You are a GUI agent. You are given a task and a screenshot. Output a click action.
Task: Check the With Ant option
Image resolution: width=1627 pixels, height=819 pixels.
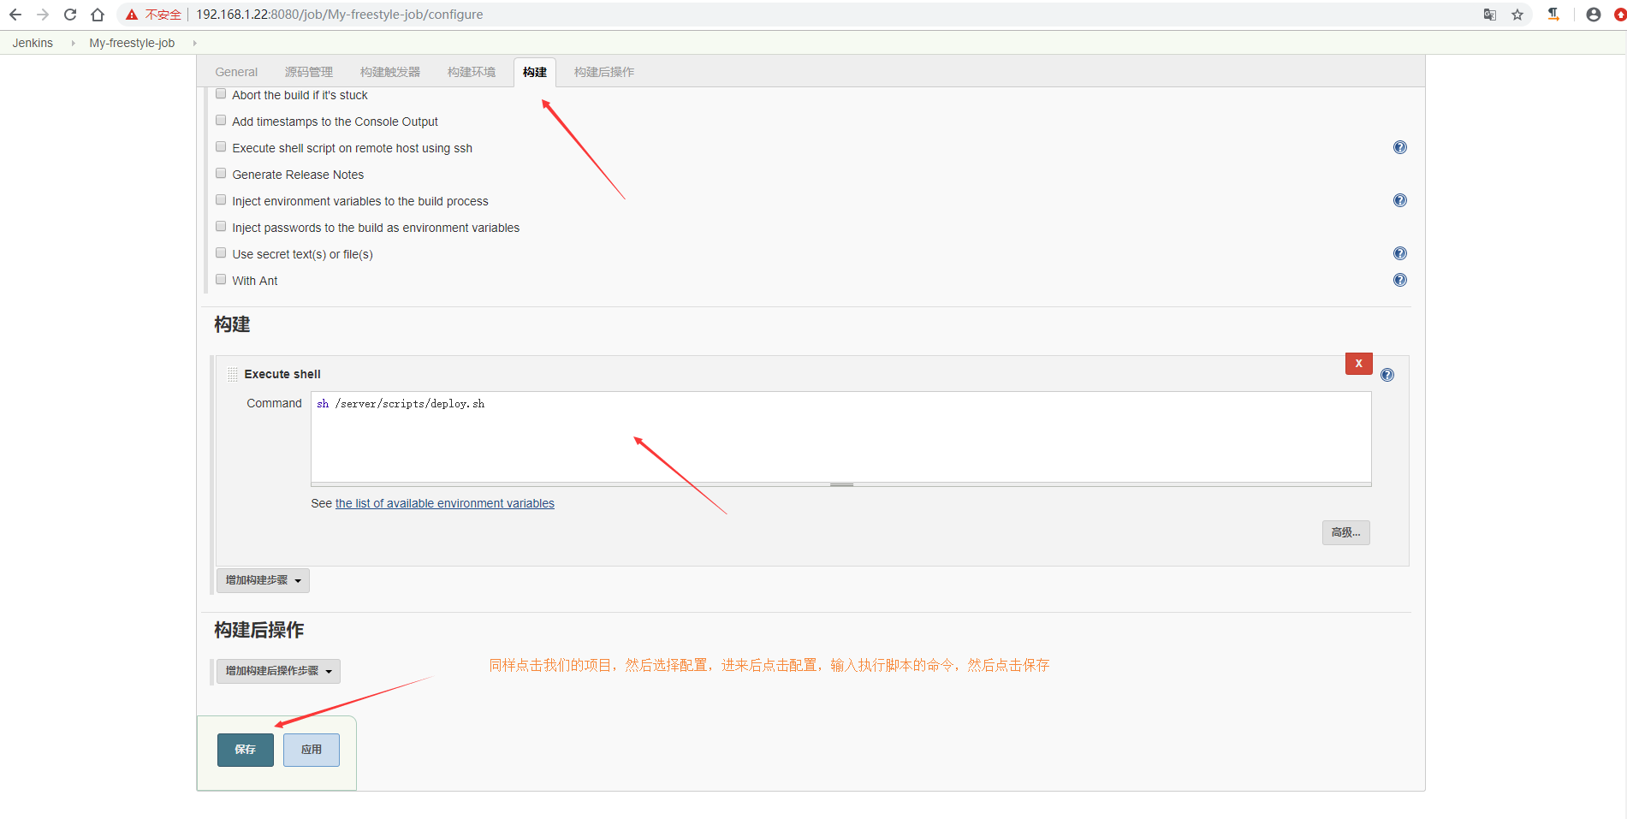[221, 280]
